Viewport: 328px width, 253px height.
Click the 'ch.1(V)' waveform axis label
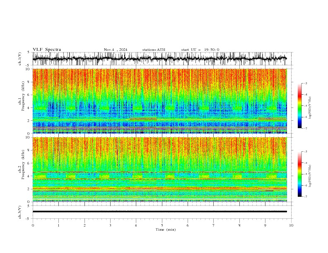point(20,59)
